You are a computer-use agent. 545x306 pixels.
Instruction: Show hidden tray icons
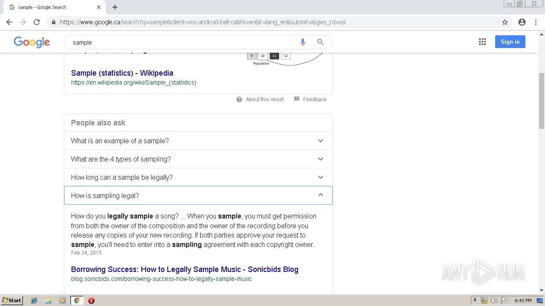point(475,300)
